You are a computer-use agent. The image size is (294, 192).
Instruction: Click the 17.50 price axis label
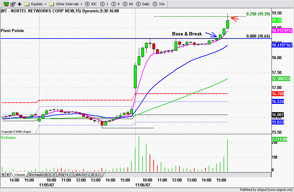[277, 72]
